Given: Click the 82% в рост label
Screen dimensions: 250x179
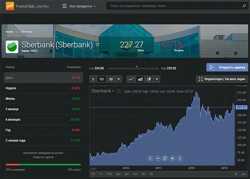Looking at the screenshot, I should pyautogui.click(x=74, y=170).
